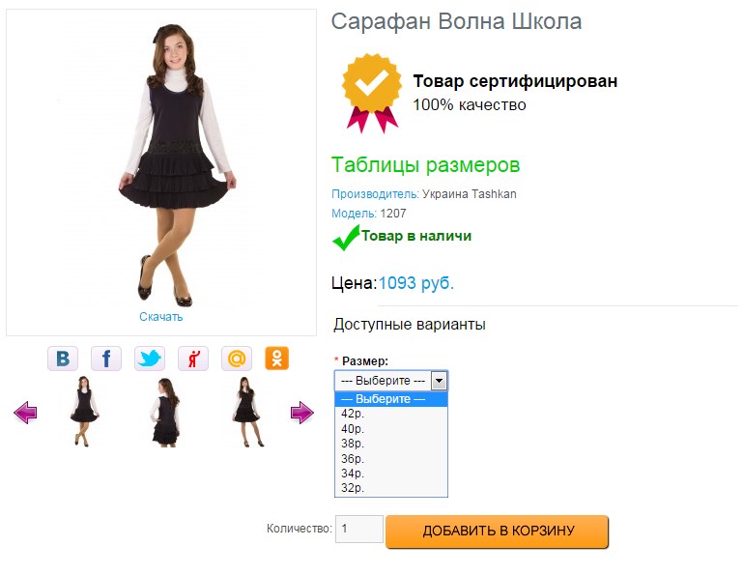Viewport: 743px width, 575px height.
Task: Click the Скачать download link
Action: (x=160, y=316)
